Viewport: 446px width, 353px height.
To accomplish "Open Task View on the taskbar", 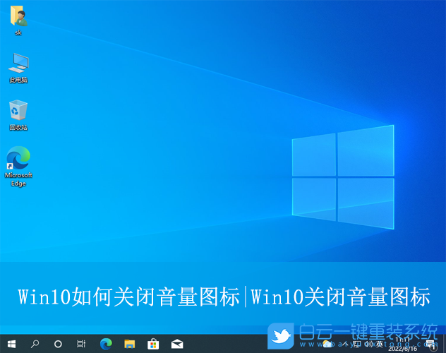I will point(81,345).
